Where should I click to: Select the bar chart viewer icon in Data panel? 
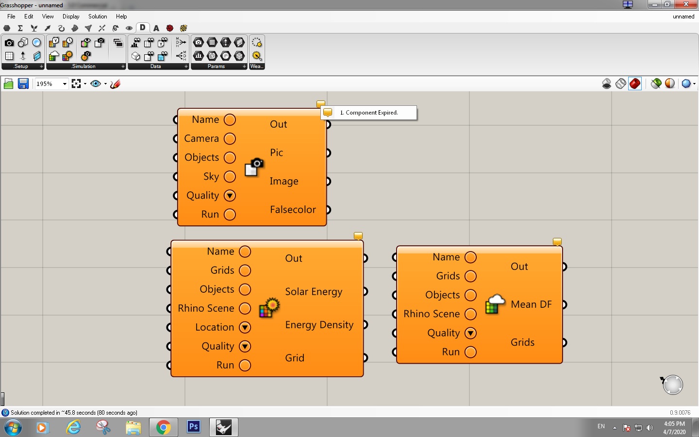pyautogui.click(x=135, y=43)
